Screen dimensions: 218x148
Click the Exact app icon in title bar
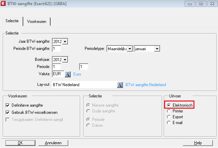pos(3,4)
